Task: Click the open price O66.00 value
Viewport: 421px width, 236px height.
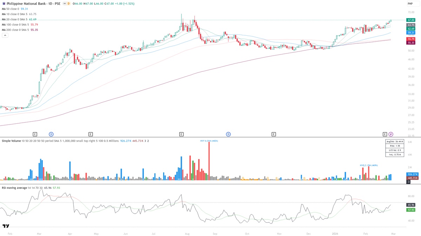Action: [x=78, y=3]
